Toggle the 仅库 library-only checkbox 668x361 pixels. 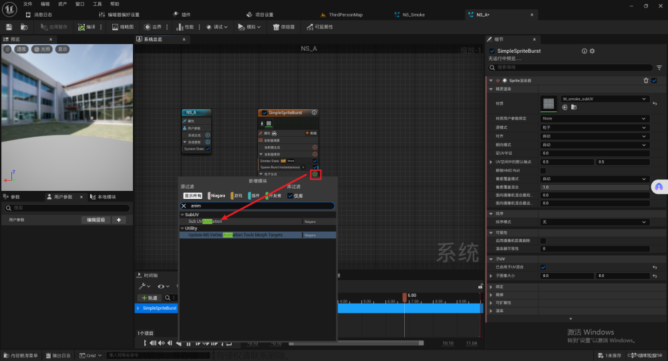(x=290, y=196)
